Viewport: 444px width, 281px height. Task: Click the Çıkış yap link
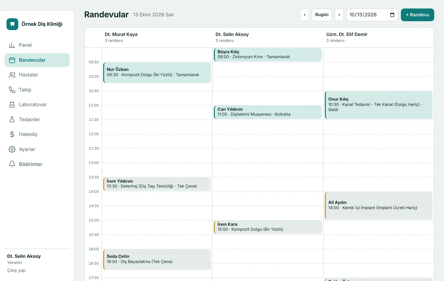16,270
